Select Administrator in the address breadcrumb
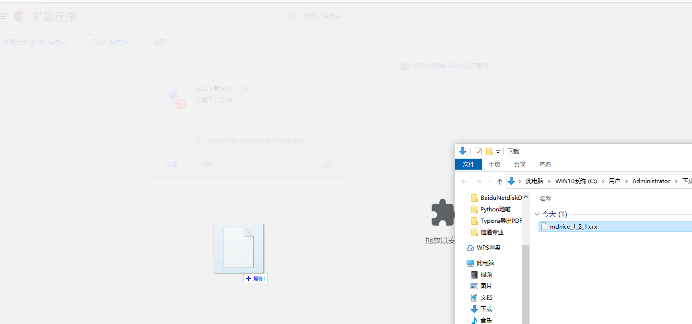The width and height of the screenshot is (692, 324). tap(651, 181)
